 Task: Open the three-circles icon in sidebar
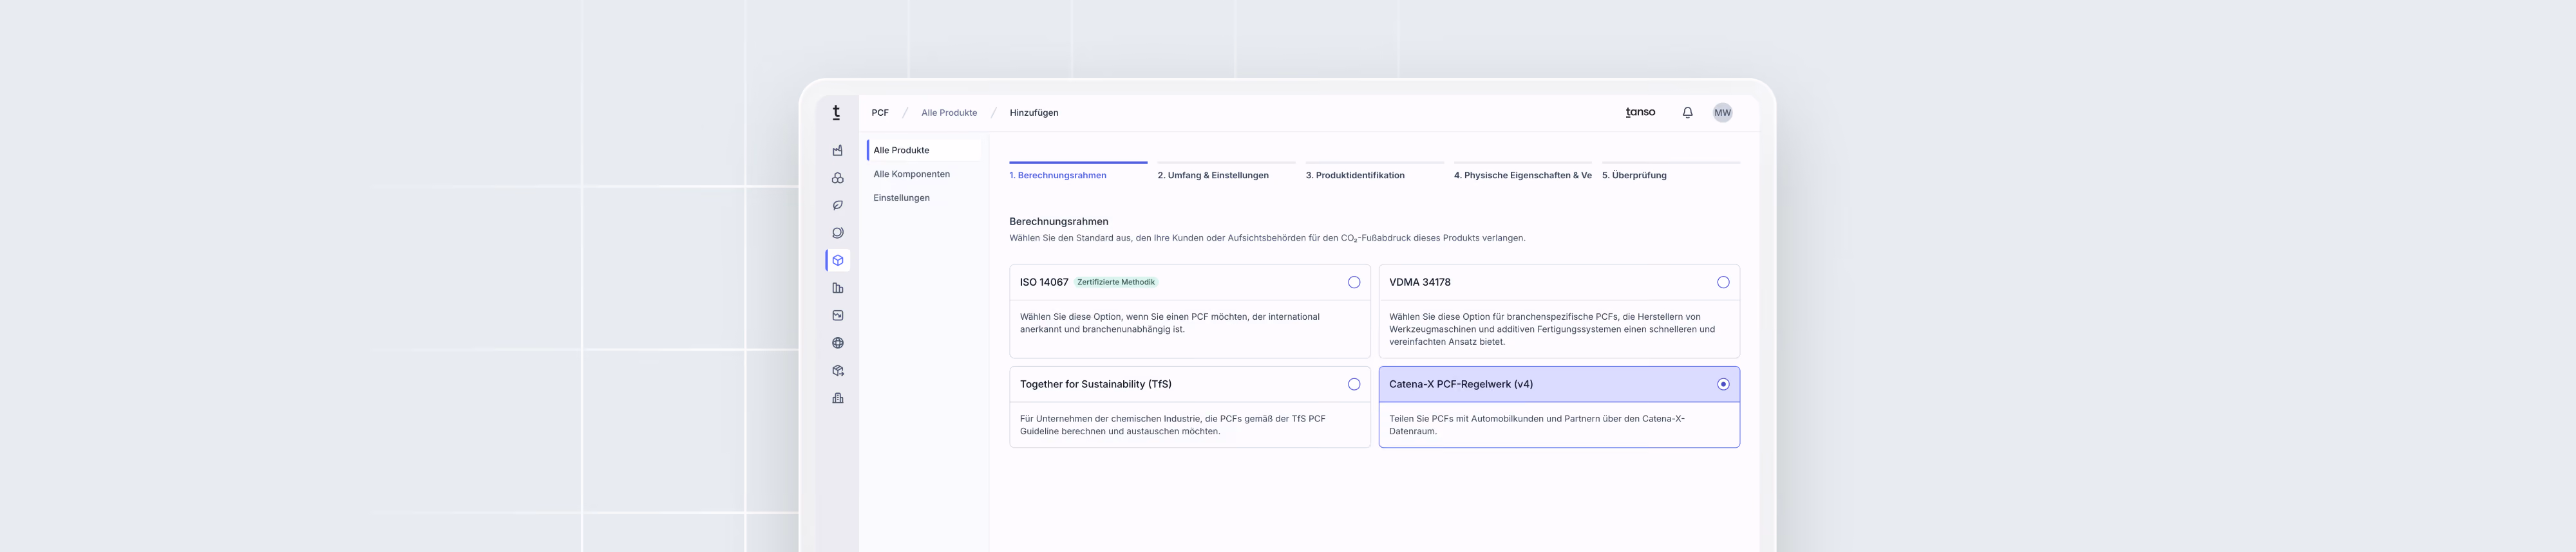point(838,178)
